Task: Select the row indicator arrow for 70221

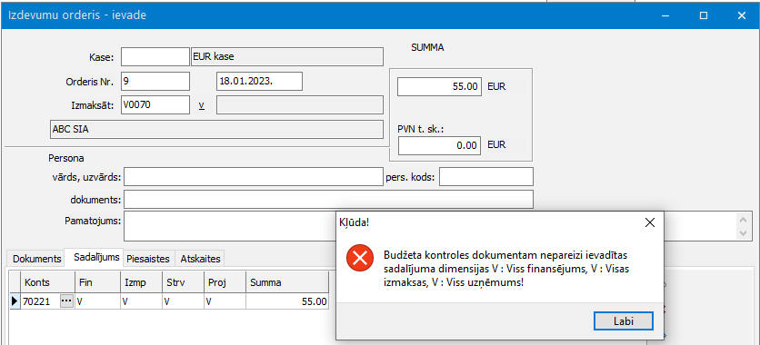Action: pyautogui.click(x=15, y=301)
